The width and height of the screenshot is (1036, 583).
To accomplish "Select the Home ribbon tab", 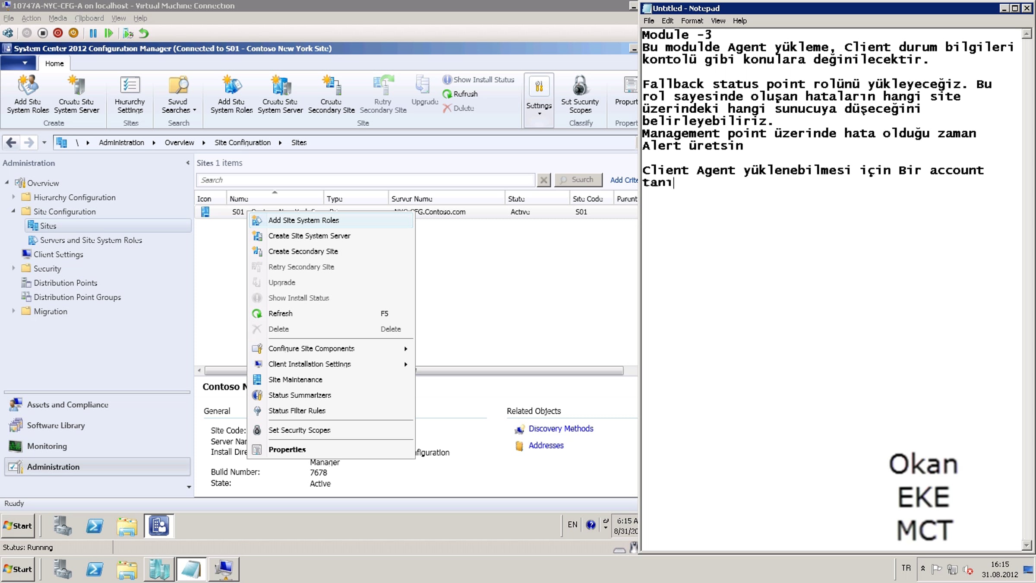I will pos(54,63).
